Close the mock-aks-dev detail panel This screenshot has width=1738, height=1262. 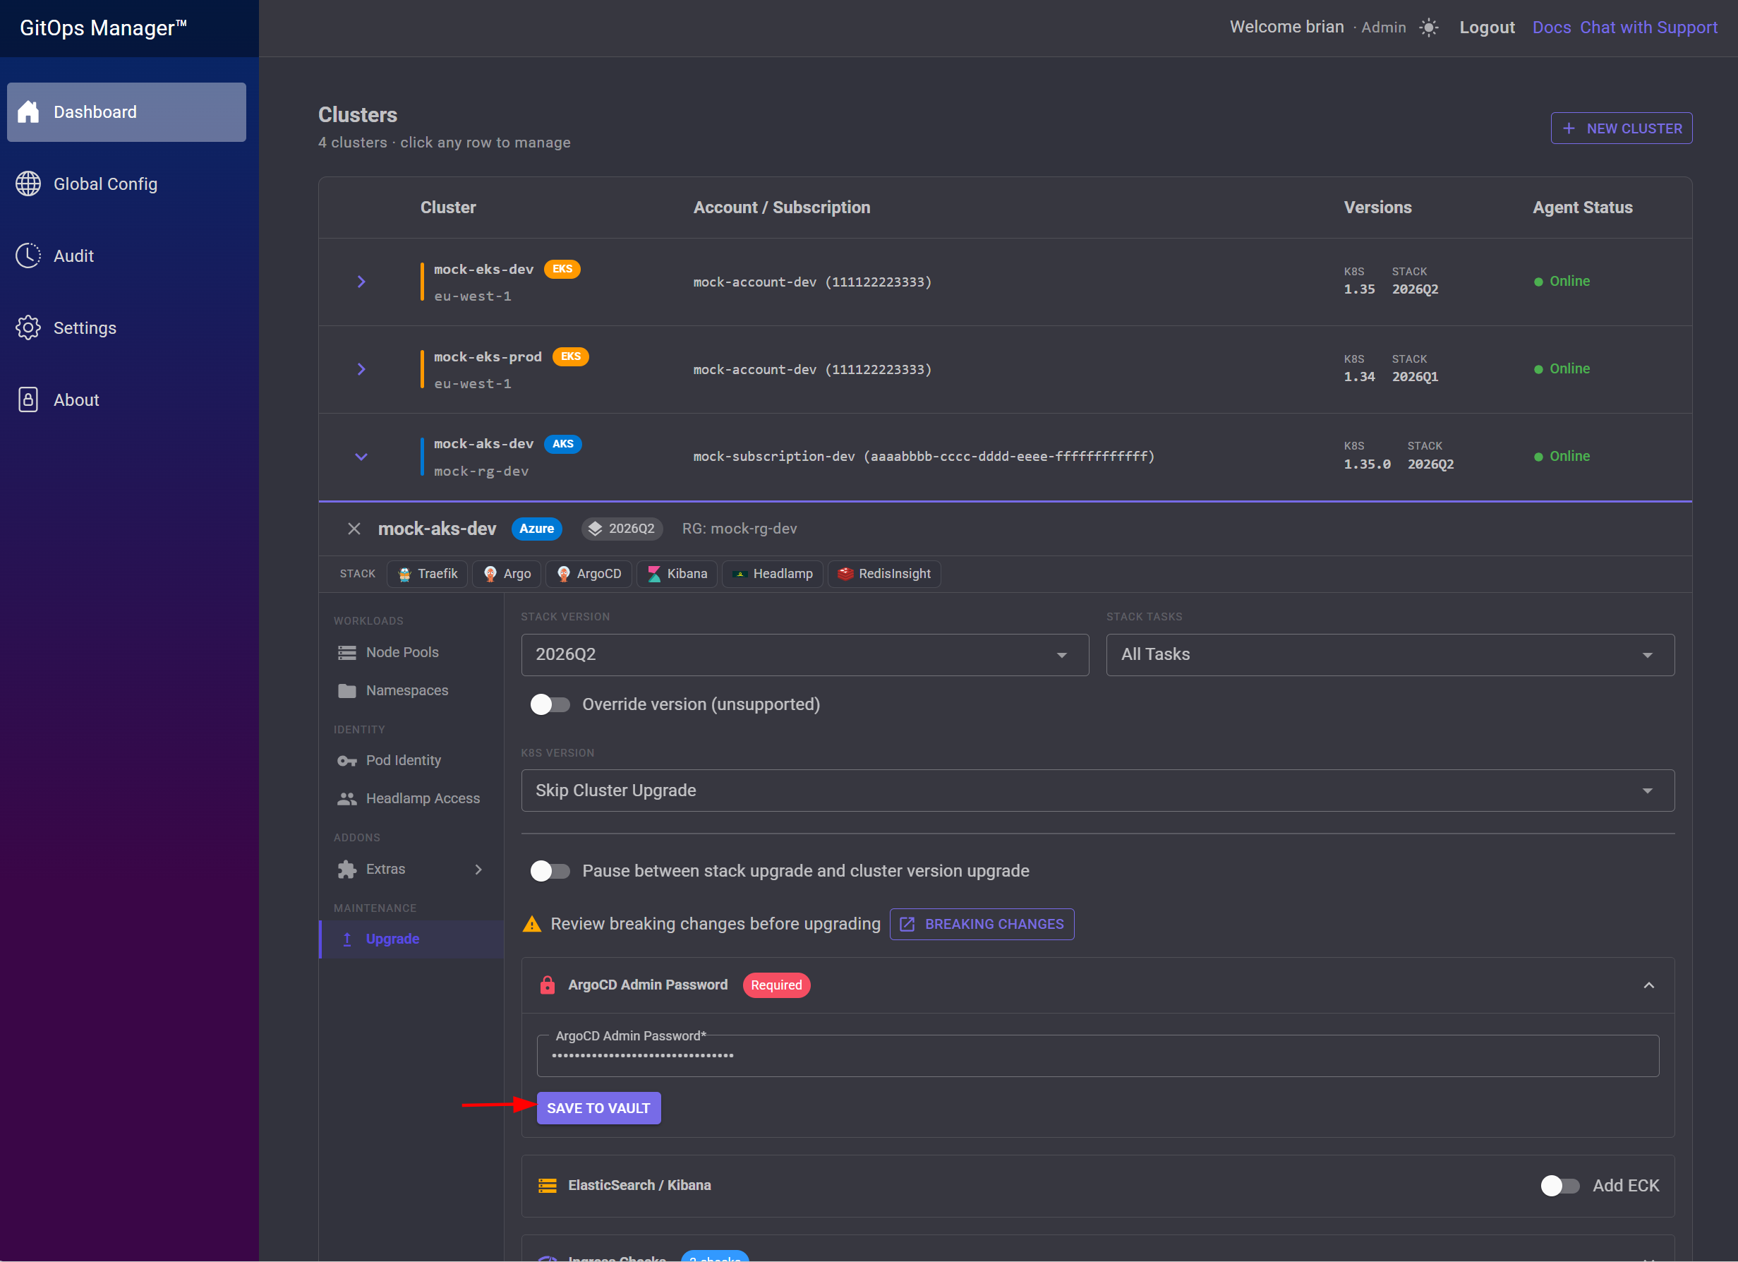tap(354, 529)
